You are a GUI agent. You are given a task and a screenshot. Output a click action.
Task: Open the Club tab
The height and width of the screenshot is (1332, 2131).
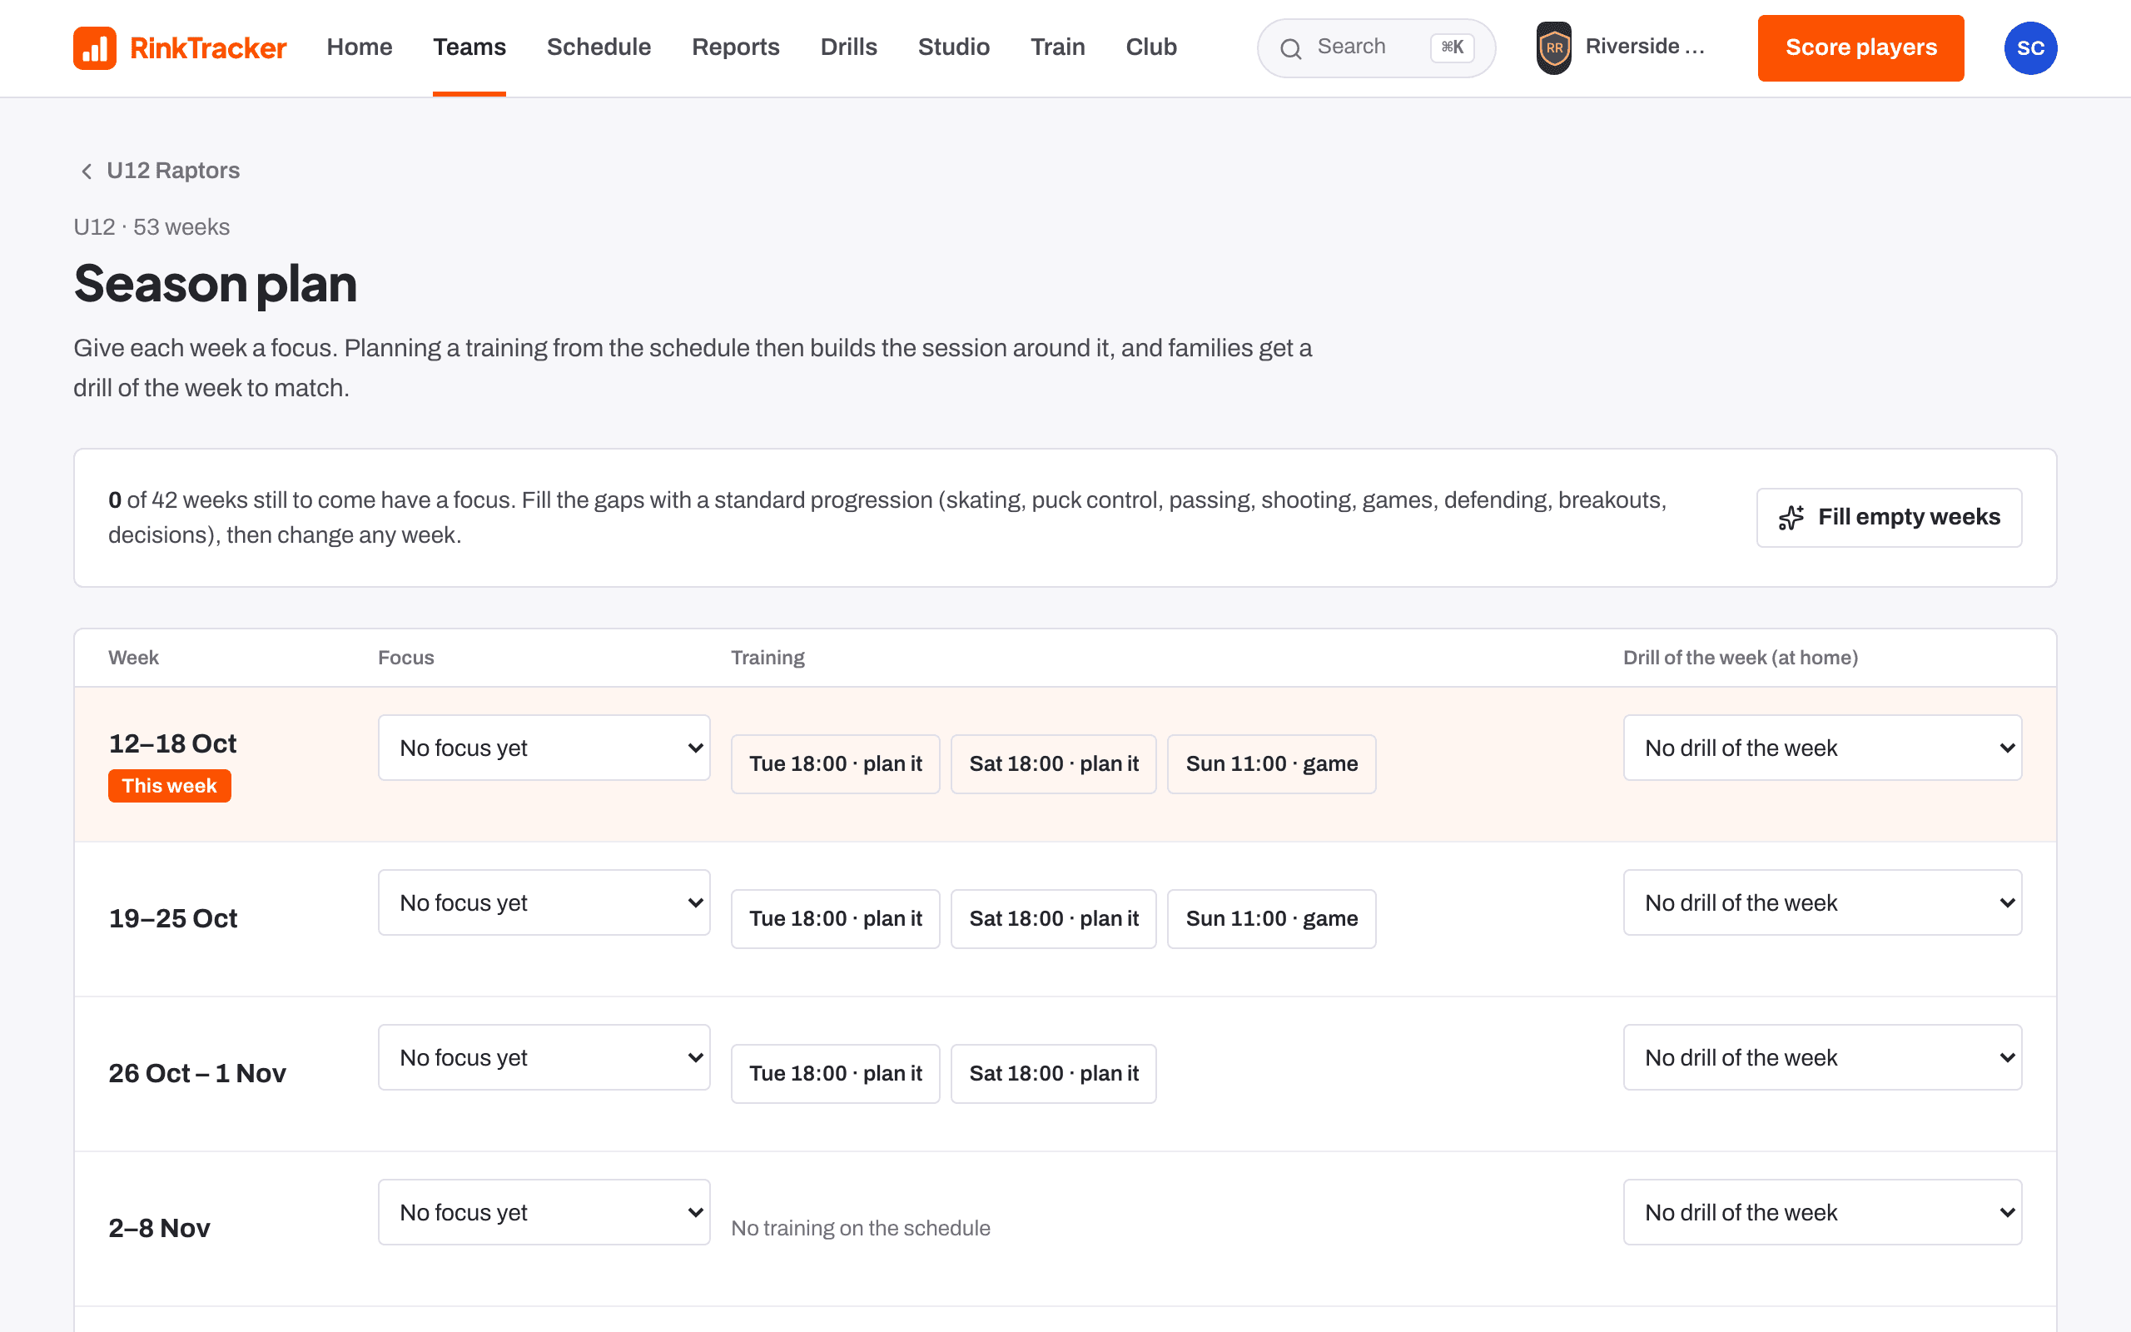[1151, 47]
